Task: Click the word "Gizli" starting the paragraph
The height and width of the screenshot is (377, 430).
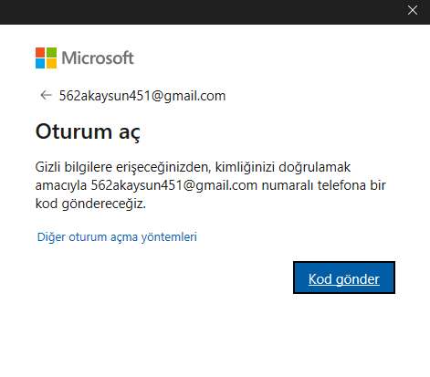Action: 47,167
